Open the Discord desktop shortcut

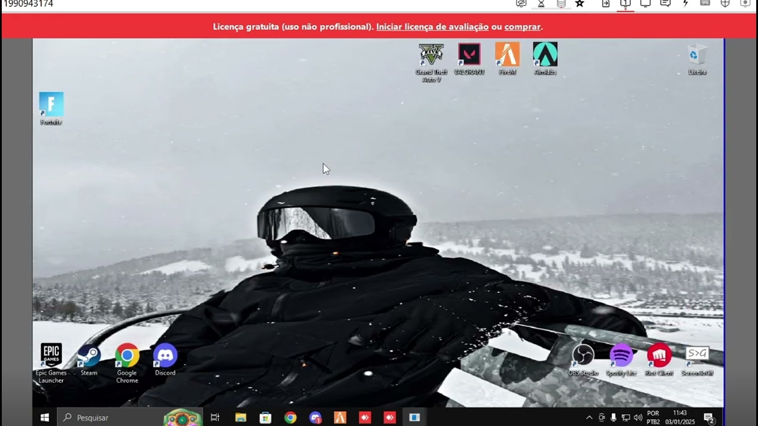point(165,360)
